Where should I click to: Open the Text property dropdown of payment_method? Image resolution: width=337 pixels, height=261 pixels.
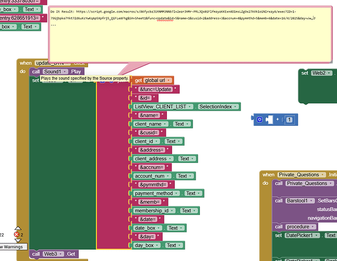pos(199,193)
